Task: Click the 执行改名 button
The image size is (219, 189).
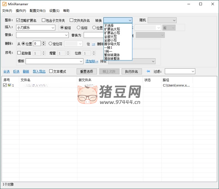Action: 131,71
